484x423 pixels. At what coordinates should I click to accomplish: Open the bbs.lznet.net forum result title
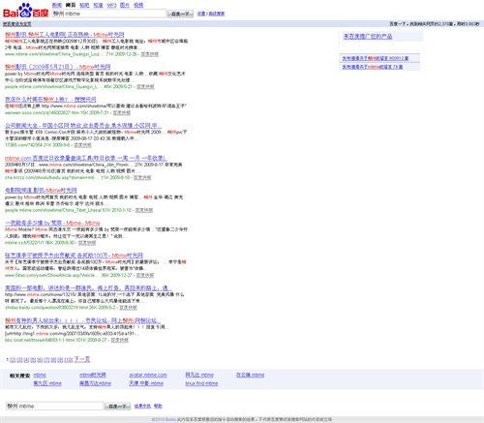pos(82,320)
